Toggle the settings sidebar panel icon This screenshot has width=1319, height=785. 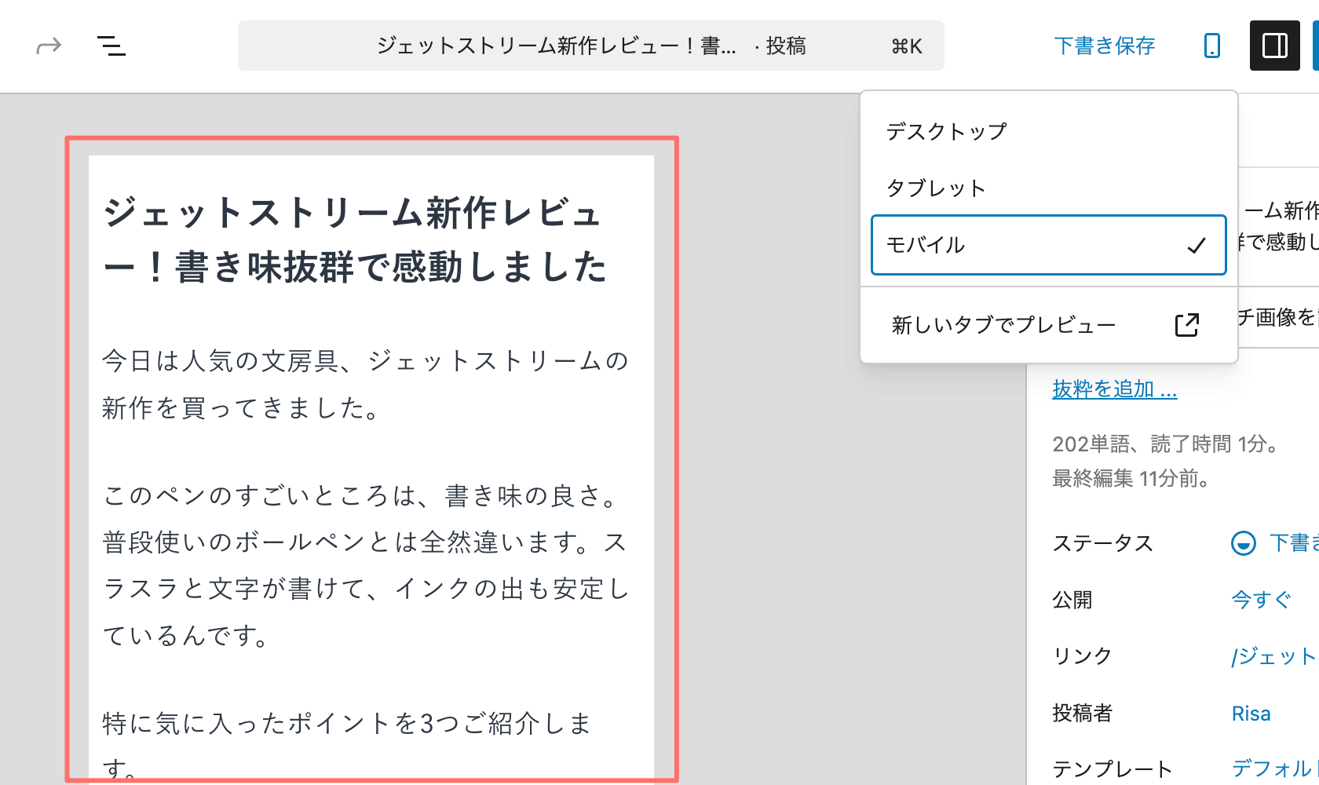coord(1275,46)
